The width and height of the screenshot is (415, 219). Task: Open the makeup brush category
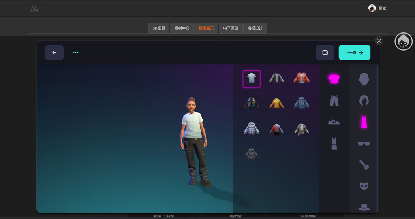click(x=364, y=164)
